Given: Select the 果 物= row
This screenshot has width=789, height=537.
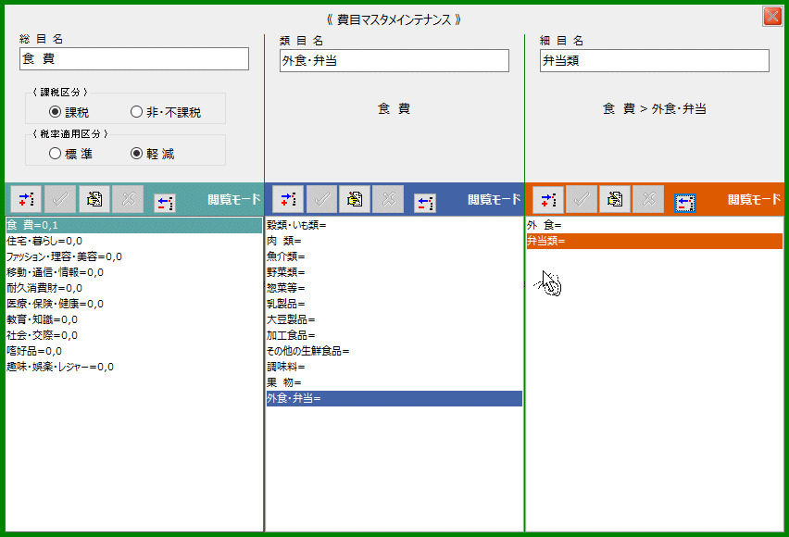Looking at the screenshot, I should 394,382.
